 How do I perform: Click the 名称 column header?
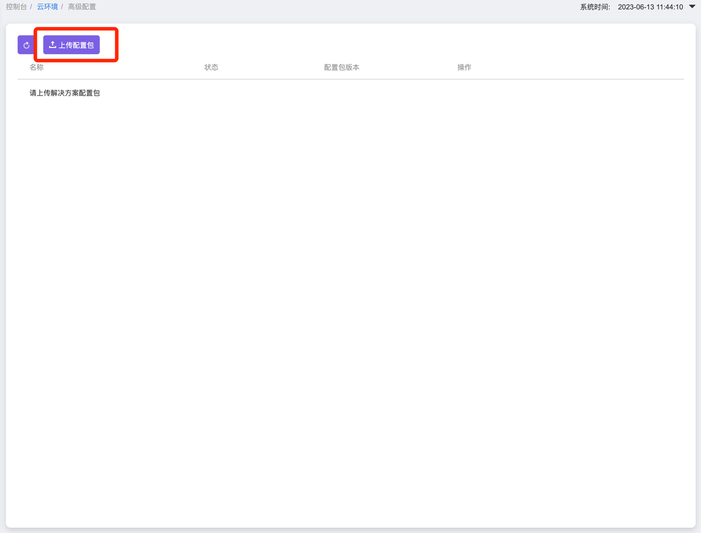37,67
